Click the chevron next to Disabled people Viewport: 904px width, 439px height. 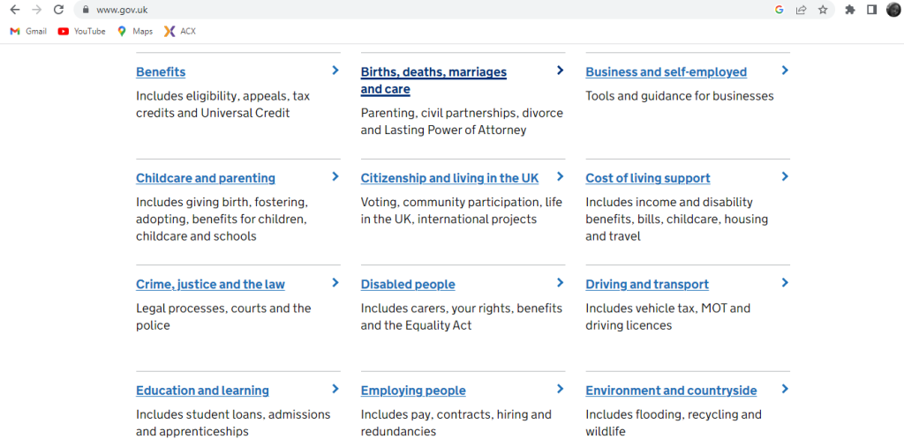[x=560, y=282]
